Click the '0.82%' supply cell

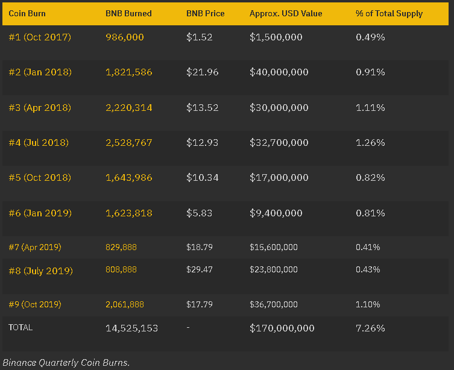click(370, 178)
